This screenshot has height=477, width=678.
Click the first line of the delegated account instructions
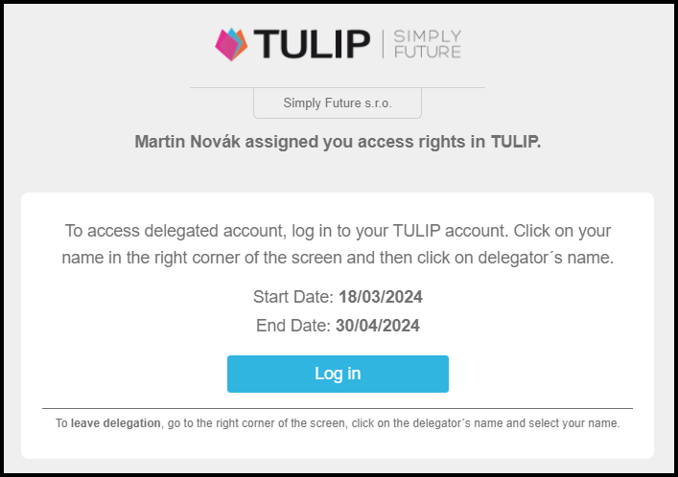point(338,231)
